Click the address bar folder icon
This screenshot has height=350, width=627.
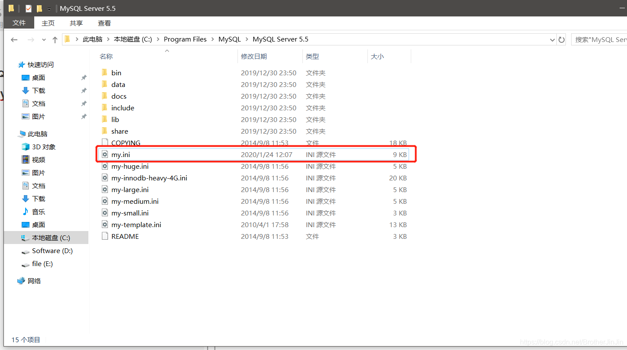click(x=67, y=39)
